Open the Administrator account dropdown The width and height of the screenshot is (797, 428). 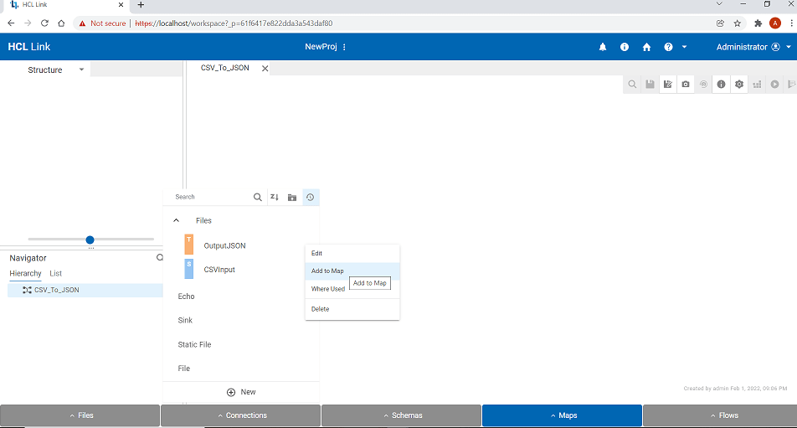pyautogui.click(x=789, y=47)
